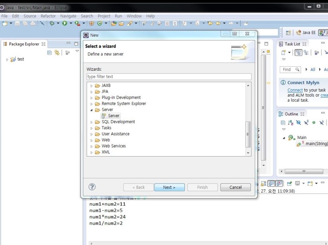Open the Navigate menu
Screen dimensions: 328x245
68,16
